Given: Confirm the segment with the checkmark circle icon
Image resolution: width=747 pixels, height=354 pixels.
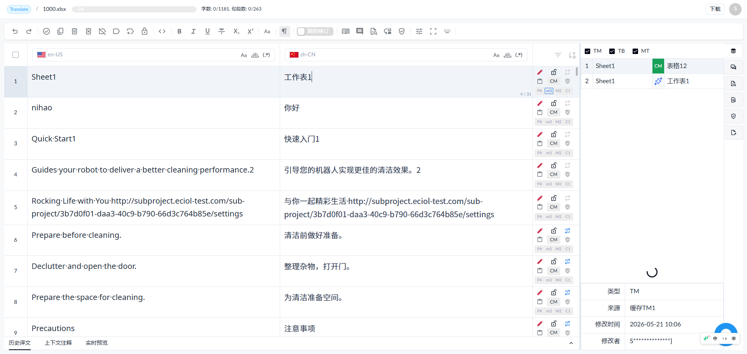Looking at the screenshot, I should [x=46, y=31].
